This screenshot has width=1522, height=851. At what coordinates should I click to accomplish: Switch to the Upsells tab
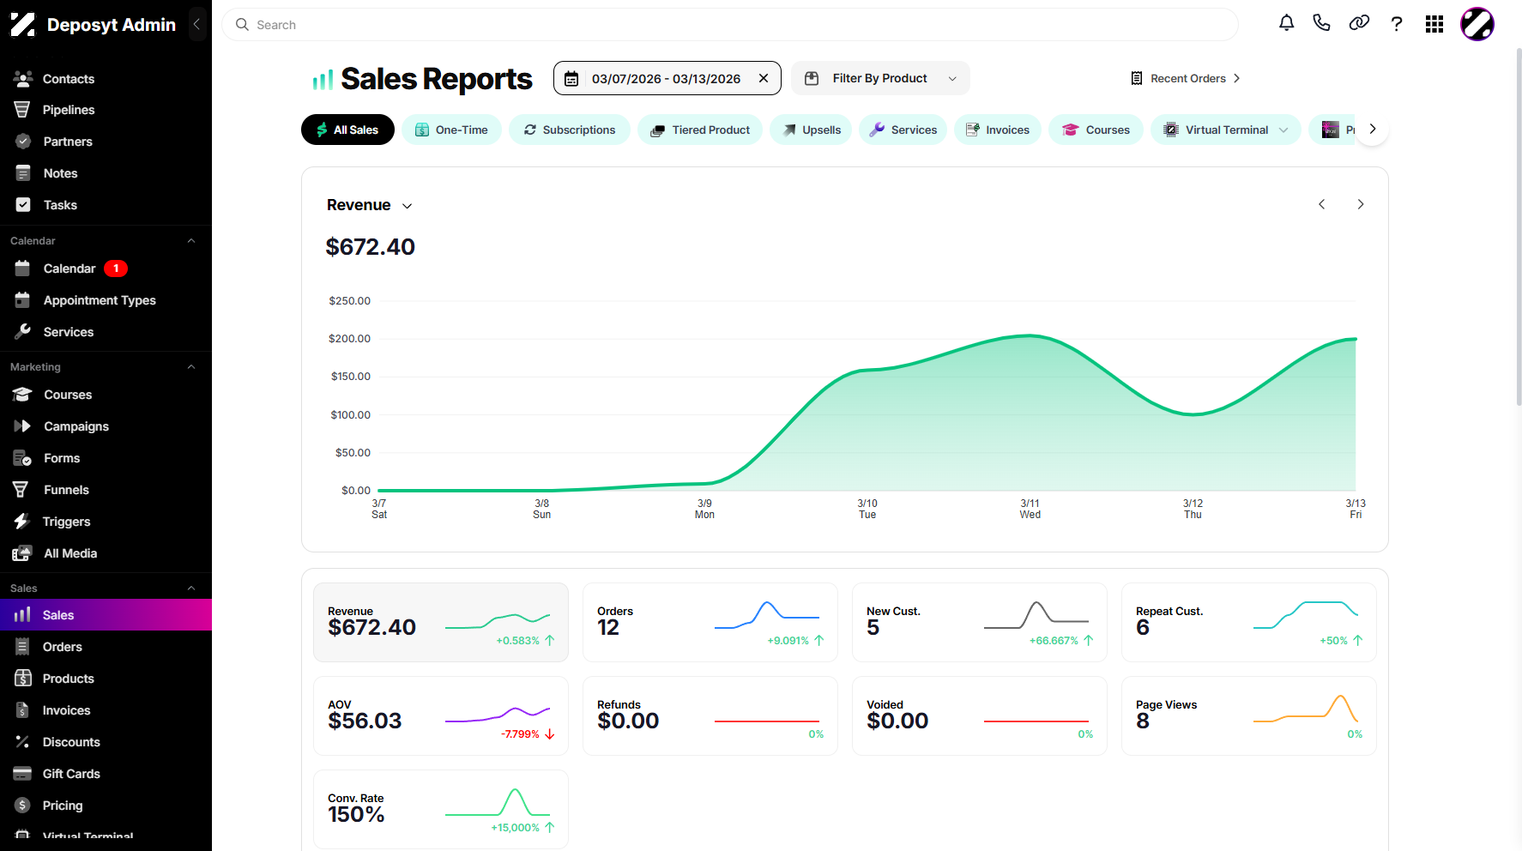click(x=811, y=130)
